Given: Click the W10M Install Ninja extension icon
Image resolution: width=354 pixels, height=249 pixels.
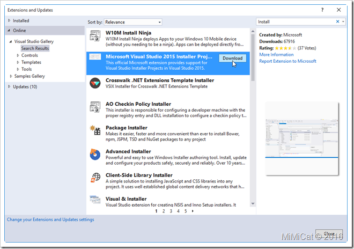Looking at the screenshot, I should (95, 36).
